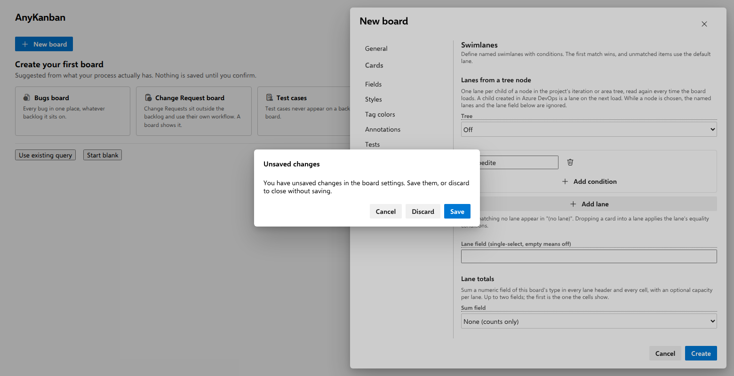Click Create in New board panel
Viewport: 734px width, 376px height.
pyautogui.click(x=701, y=353)
